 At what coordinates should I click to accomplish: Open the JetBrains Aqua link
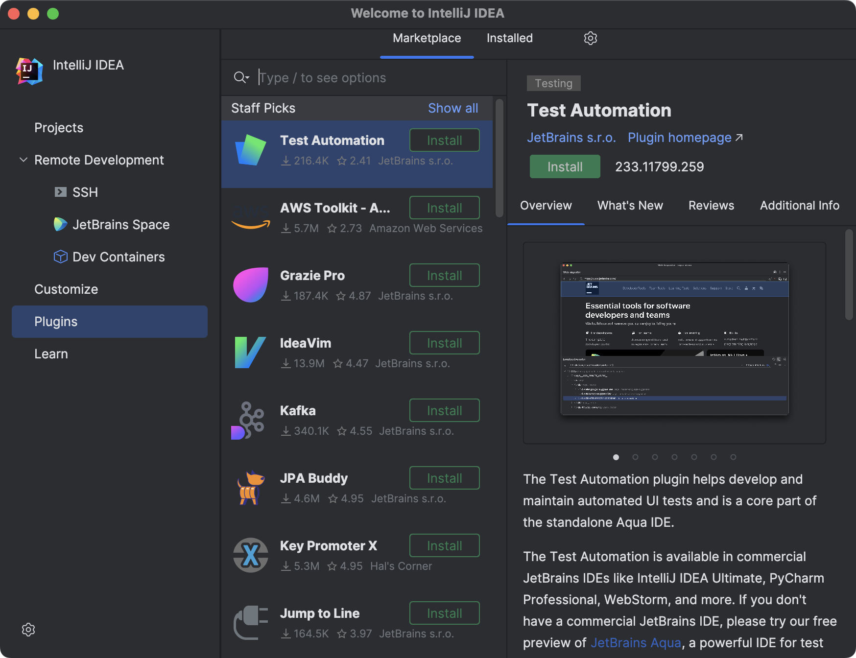click(636, 643)
